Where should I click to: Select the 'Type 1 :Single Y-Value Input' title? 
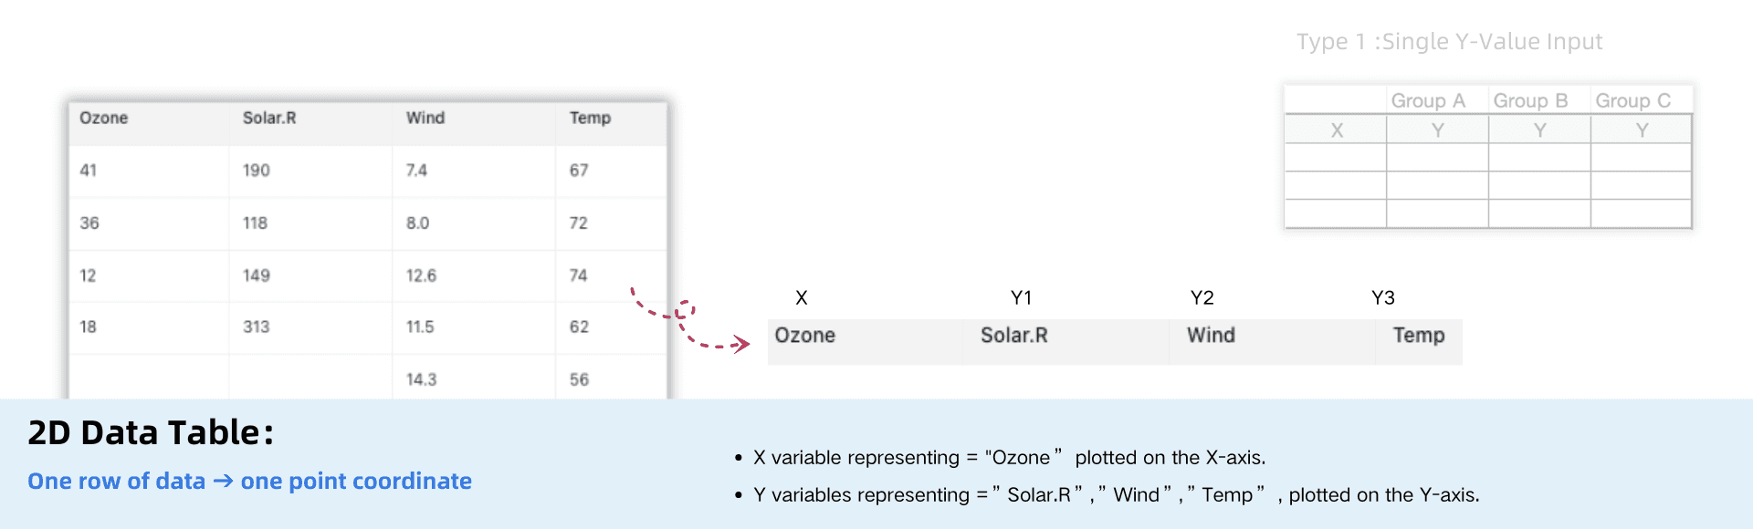(x=1449, y=42)
